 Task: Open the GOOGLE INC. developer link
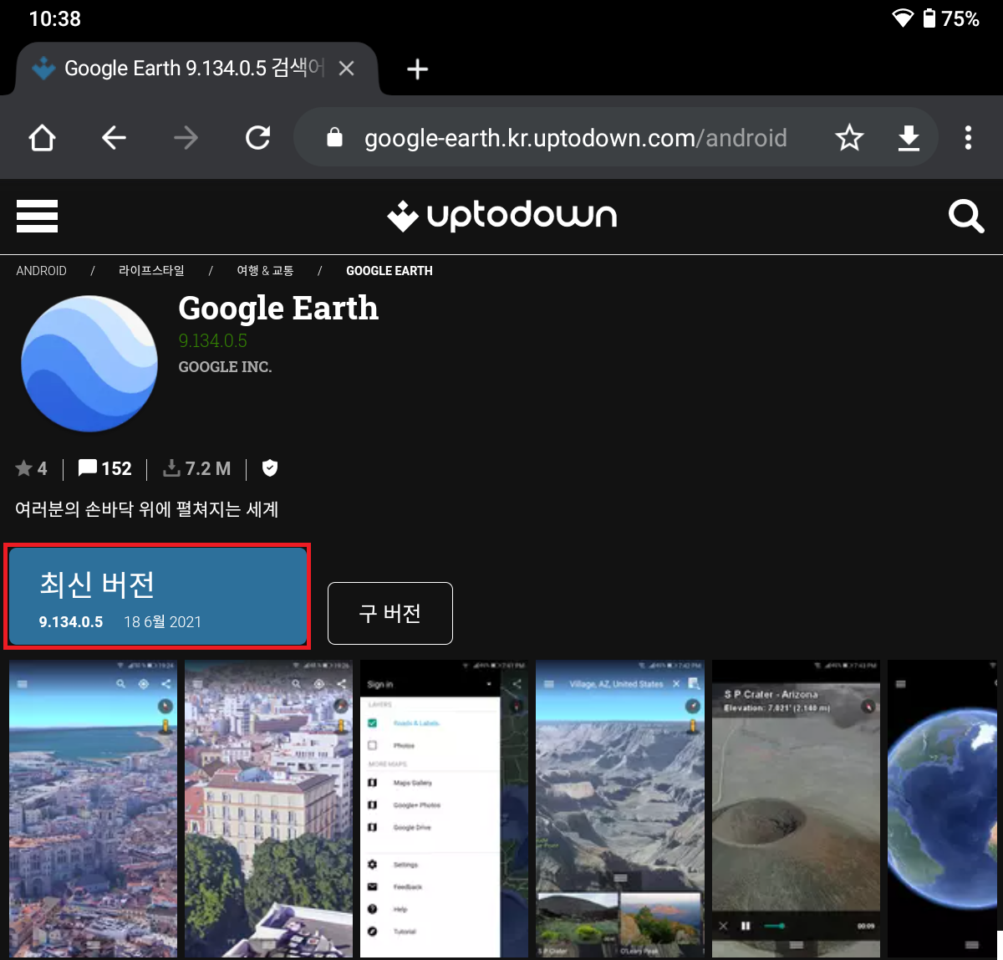[225, 367]
